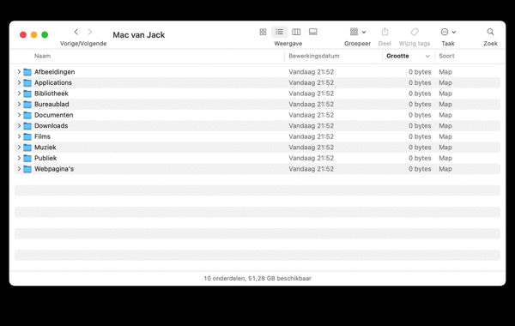Click the Downloads folder icon

click(27, 126)
